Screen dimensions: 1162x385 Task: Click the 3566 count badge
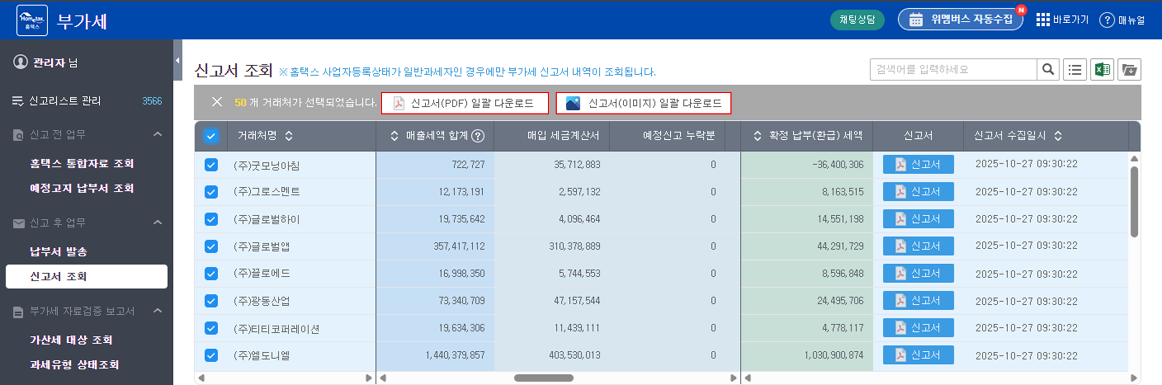pos(152,101)
